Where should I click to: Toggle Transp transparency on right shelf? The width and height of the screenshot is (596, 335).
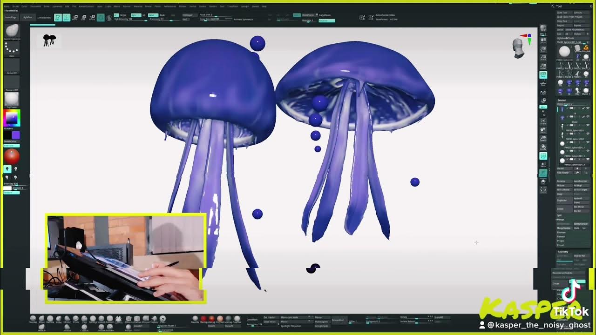pos(543,164)
